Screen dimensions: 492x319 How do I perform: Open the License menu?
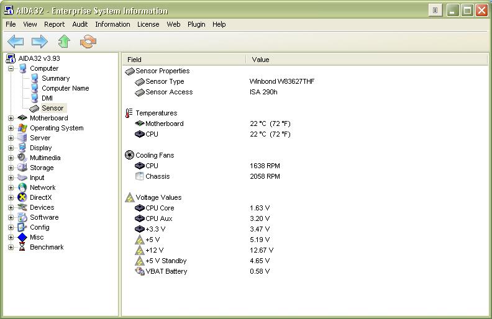148,24
